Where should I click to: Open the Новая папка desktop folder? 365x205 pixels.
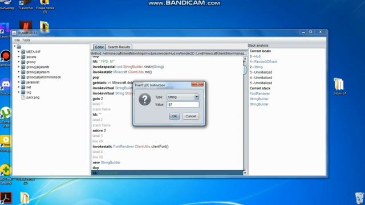click(45, 6)
